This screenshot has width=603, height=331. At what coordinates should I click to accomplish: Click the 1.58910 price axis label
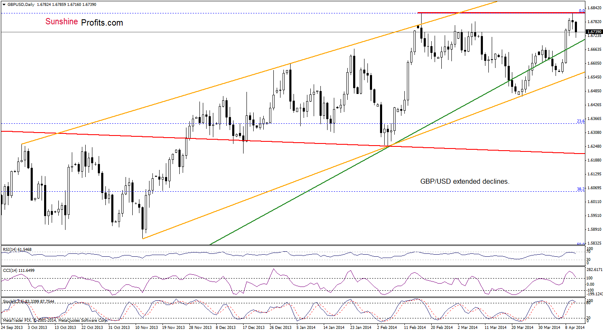pyautogui.click(x=595, y=229)
